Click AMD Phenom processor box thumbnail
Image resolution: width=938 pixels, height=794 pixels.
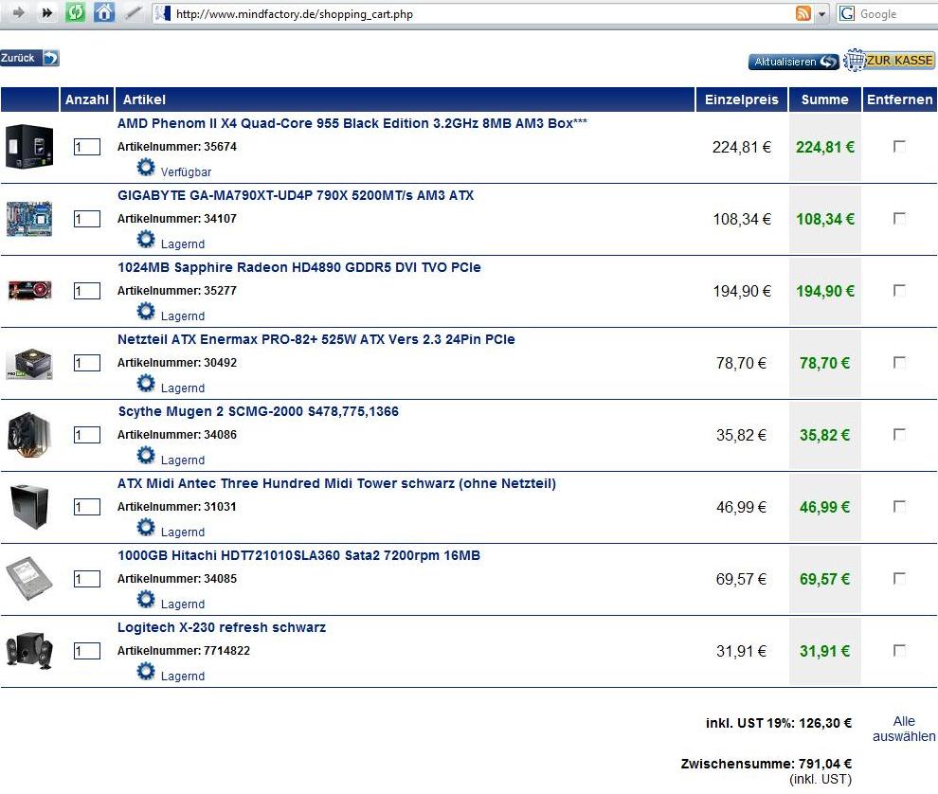click(x=29, y=147)
